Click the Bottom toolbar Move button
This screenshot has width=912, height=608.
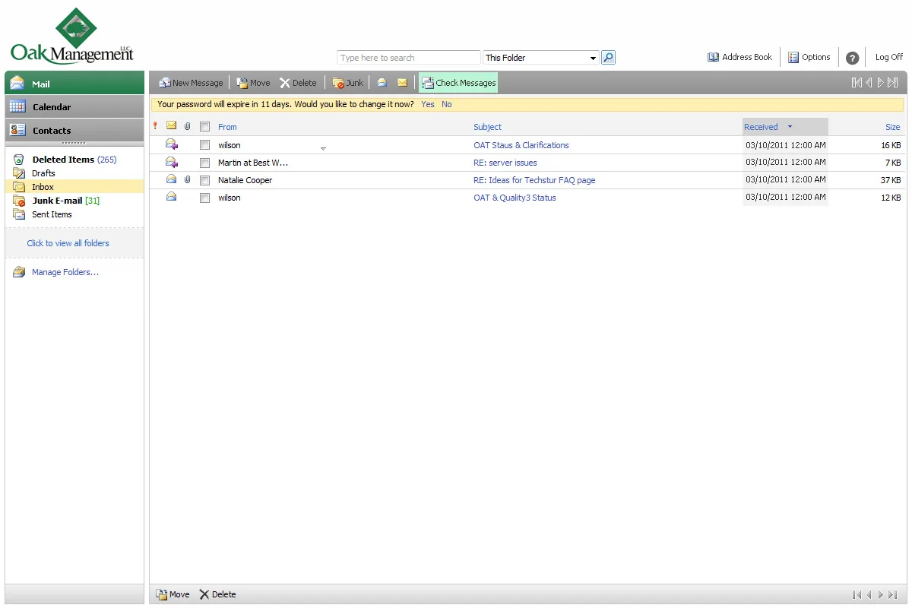coord(173,594)
